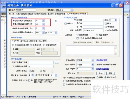
Task: Click the FTP 密码 input field
Action: pos(93,27)
